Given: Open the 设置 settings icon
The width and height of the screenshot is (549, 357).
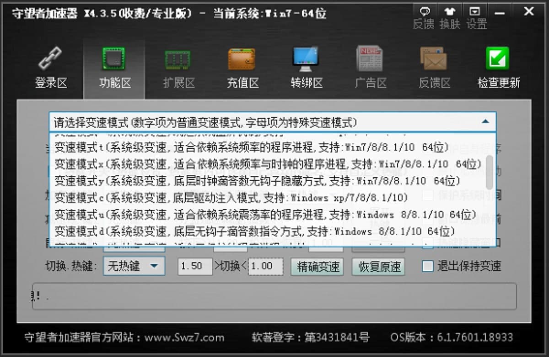Looking at the screenshot, I should click(x=474, y=12).
